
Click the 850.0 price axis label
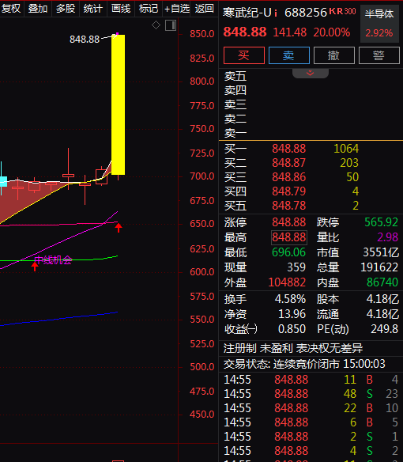point(202,34)
